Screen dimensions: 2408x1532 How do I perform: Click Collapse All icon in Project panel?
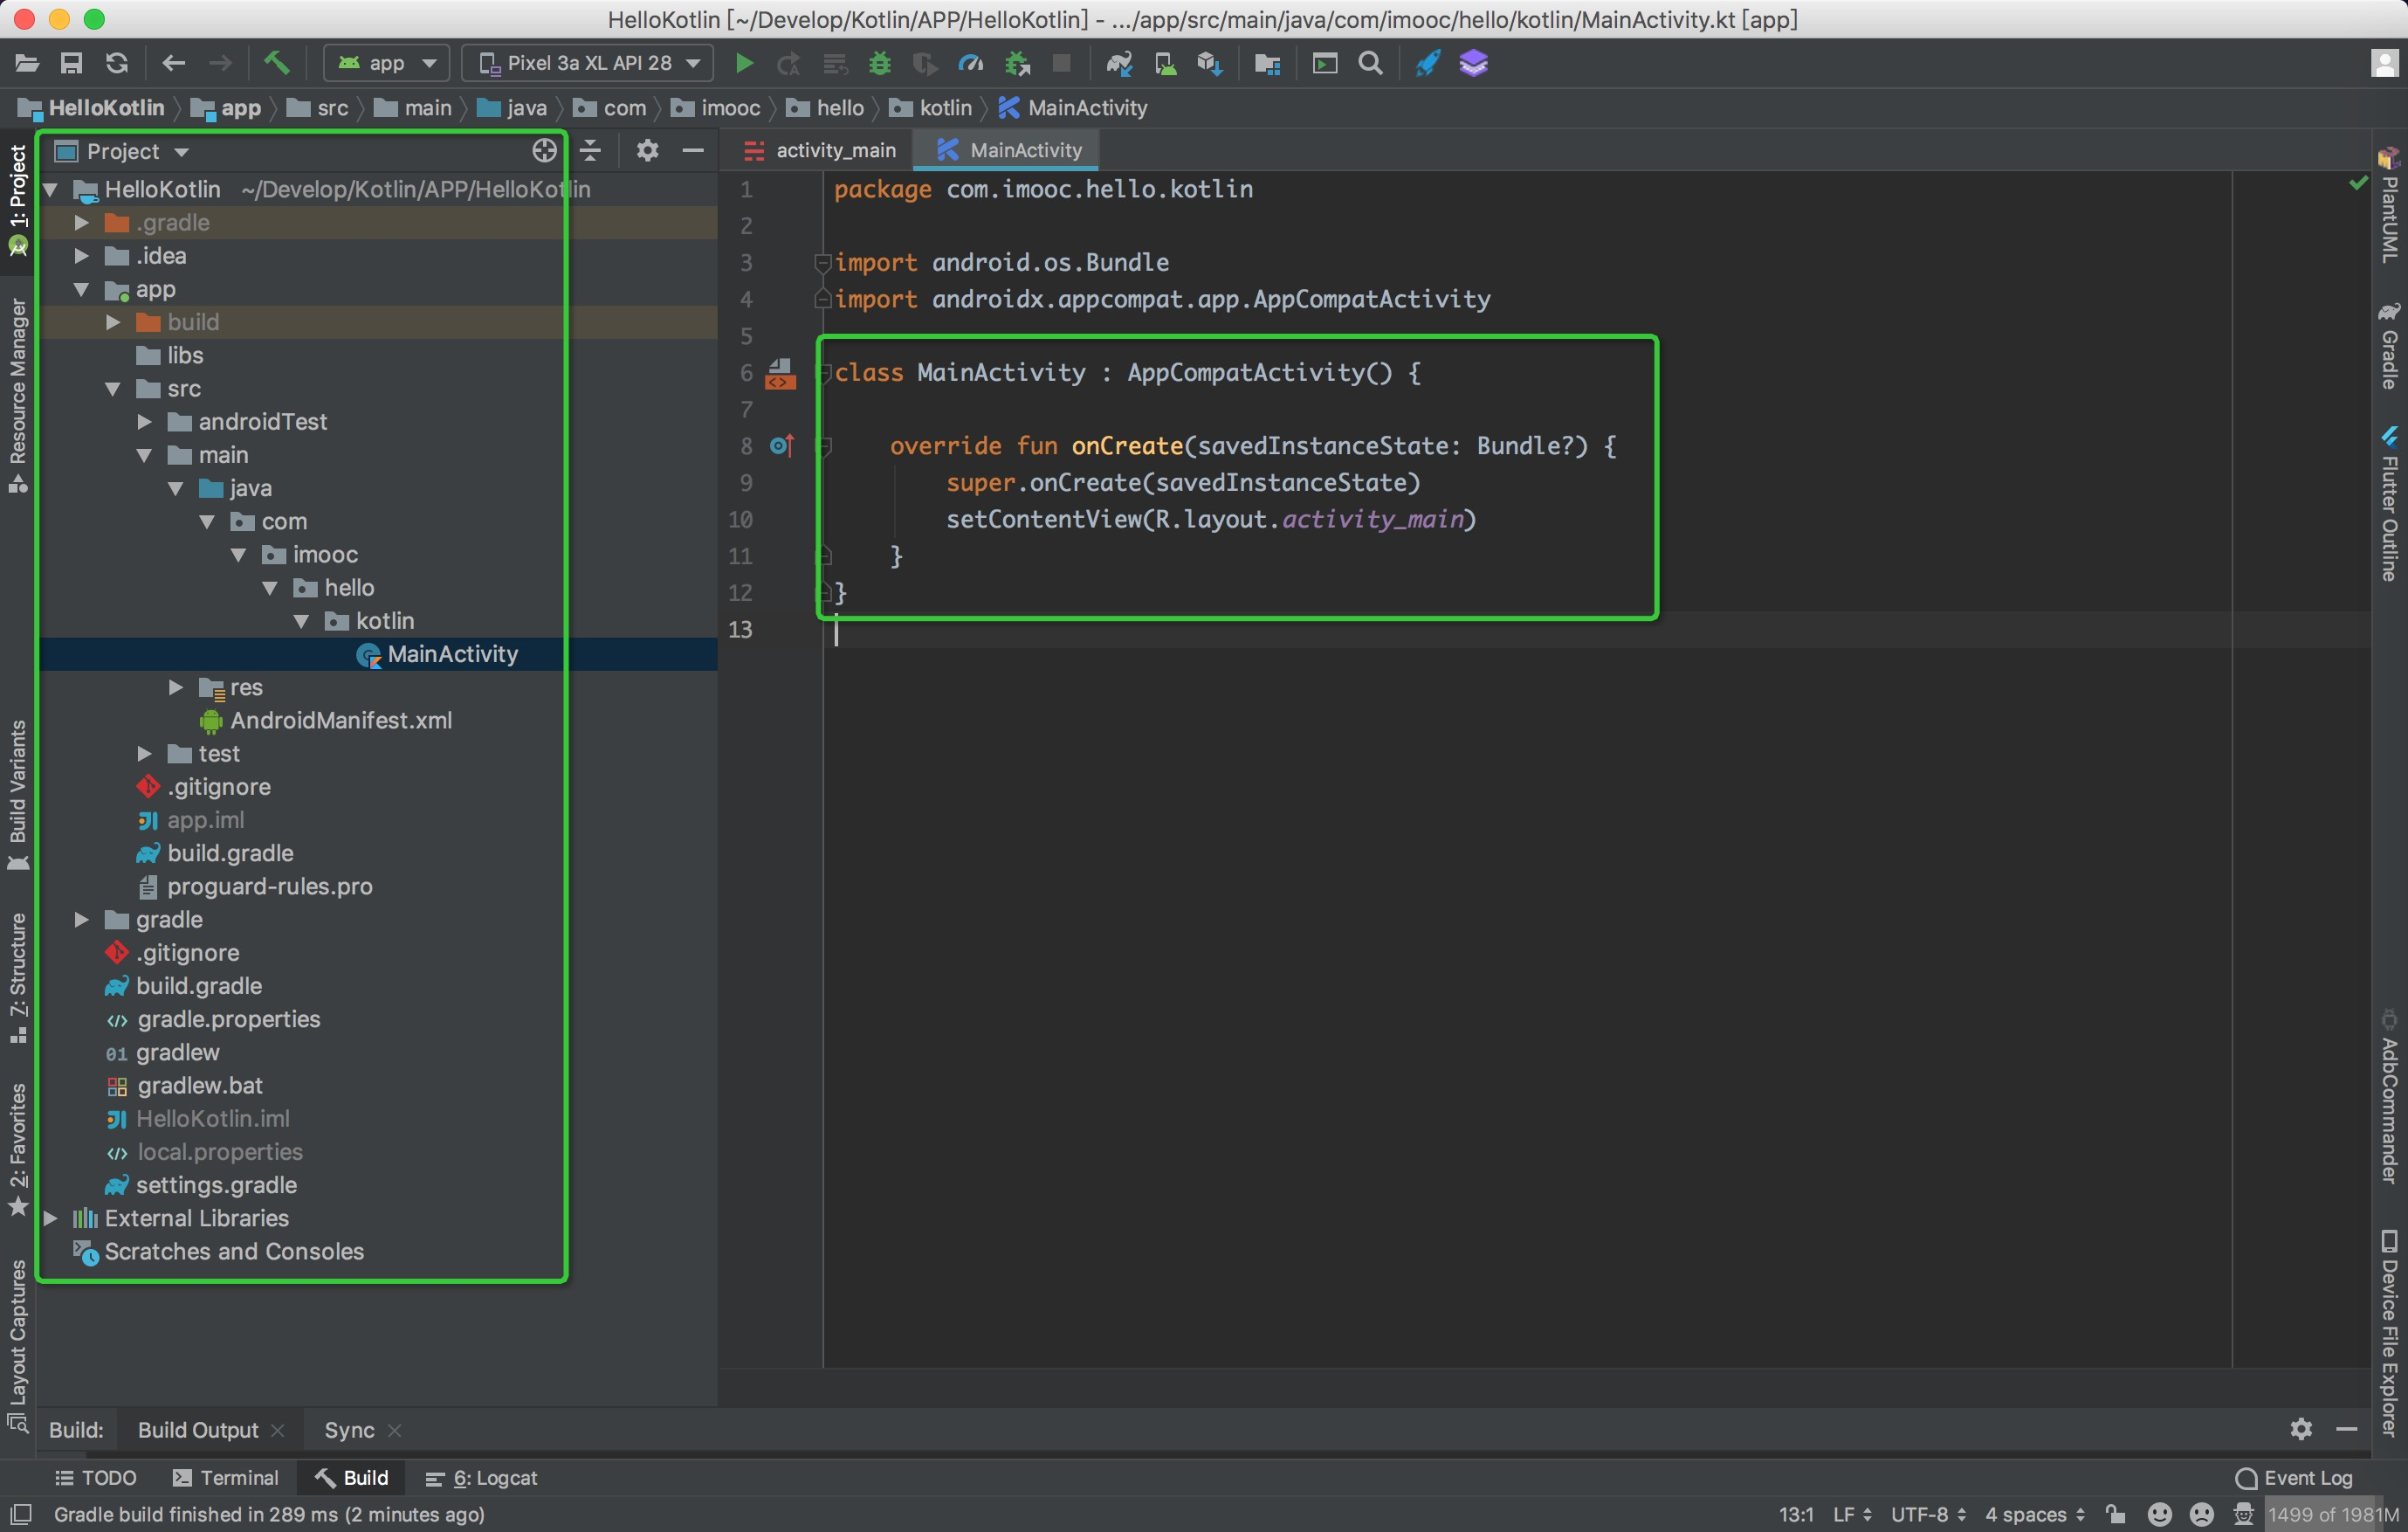tap(591, 151)
